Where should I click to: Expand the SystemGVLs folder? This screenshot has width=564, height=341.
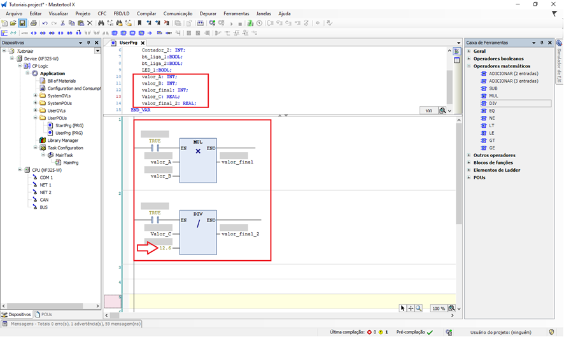click(35, 95)
